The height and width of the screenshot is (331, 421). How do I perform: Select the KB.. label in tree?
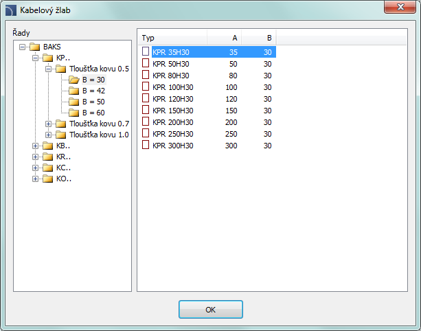click(63, 146)
